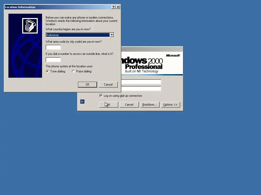Click 'Built on NT Technology' text

(142, 71)
